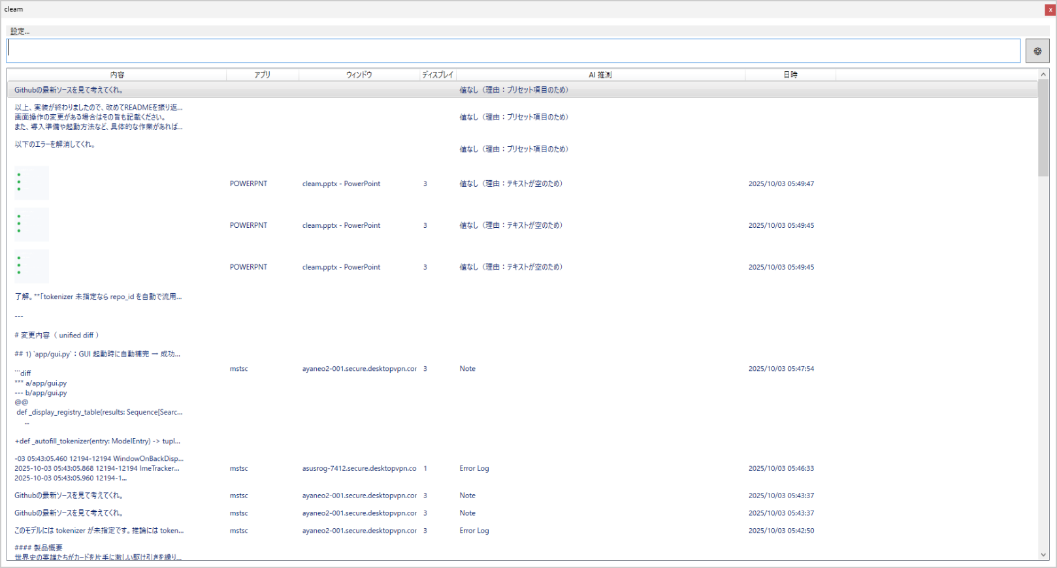Screen dimensions: 1057x568
Task: Select the bottom PowerPoint thumbnail with green dots
Action: 31,267
